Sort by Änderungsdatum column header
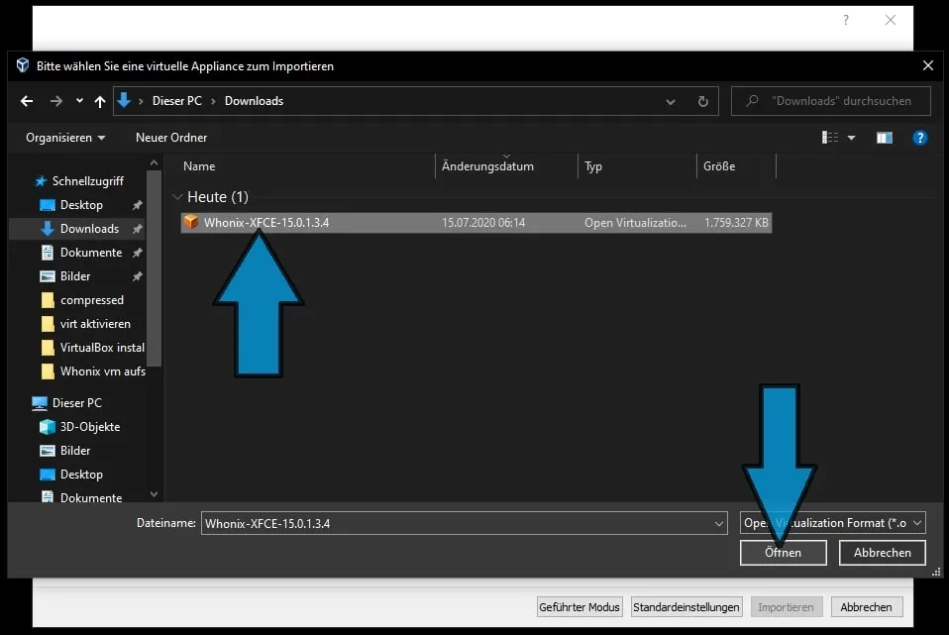This screenshot has width=949, height=635. (487, 166)
